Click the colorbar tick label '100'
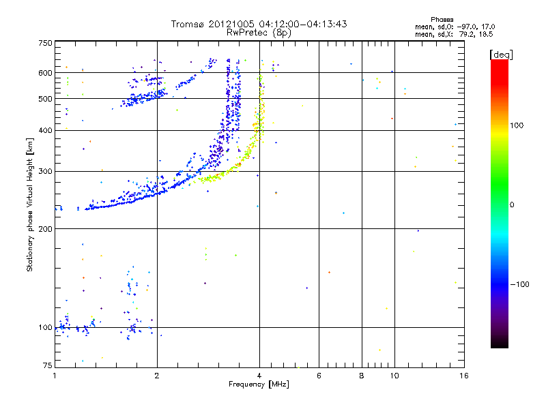Viewport: 546px width, 409px height. pyautogui.click(x=517, y=125)
